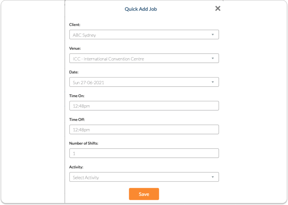288x205 pixels.
Task: Expand the Date dropdown arrow
Action: click(213, 82)
